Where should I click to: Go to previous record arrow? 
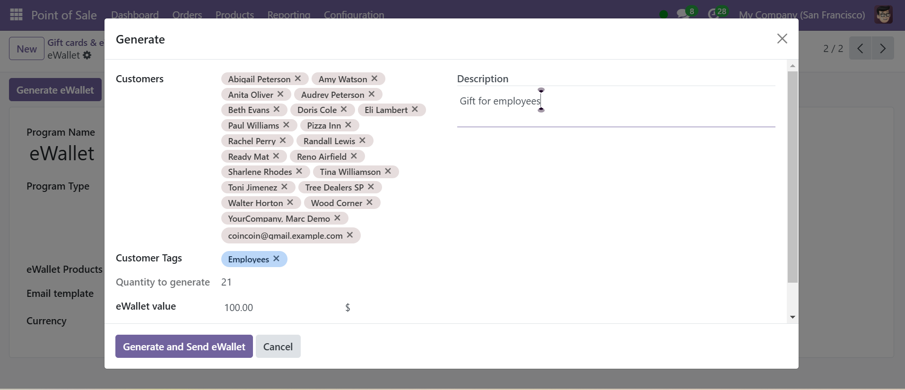tap(860, 48)
